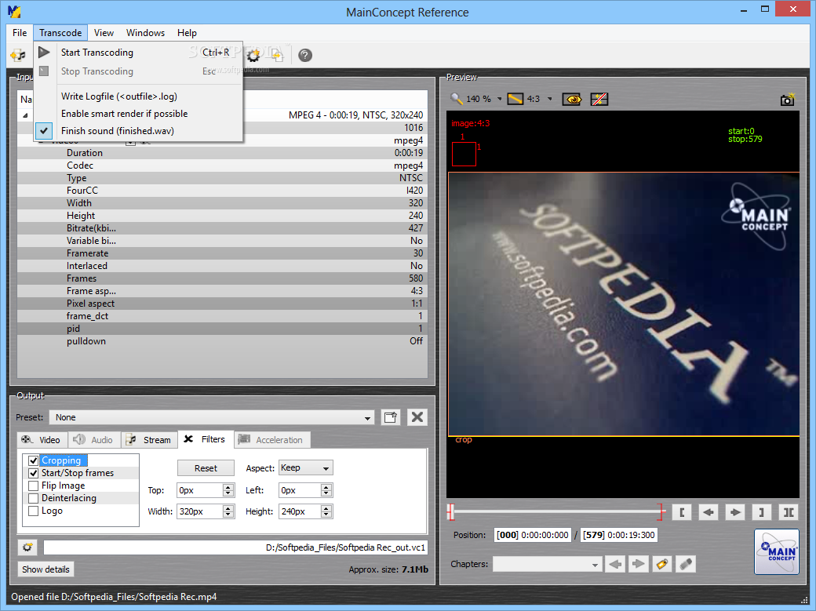Adjust the Left crop stepper
This screenshot has height=611, width=816.
(326, 490)
